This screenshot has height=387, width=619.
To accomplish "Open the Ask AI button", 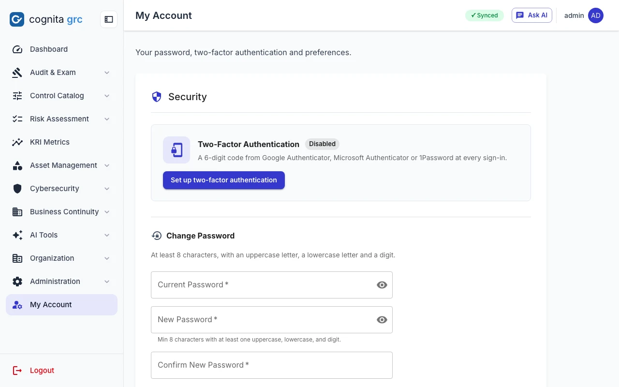I will point(532,15).
